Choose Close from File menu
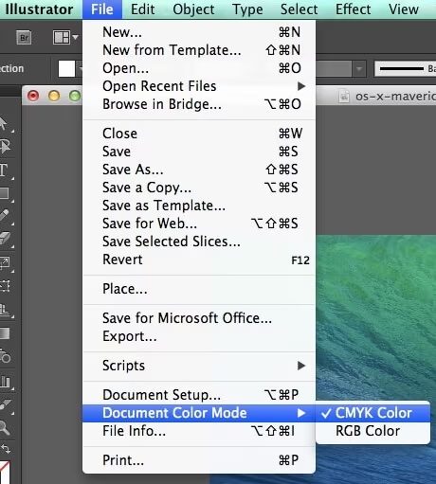 (199, 134)
